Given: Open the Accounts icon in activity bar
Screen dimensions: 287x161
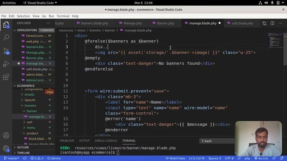Looking at the screenshot, I should point(6,135).
